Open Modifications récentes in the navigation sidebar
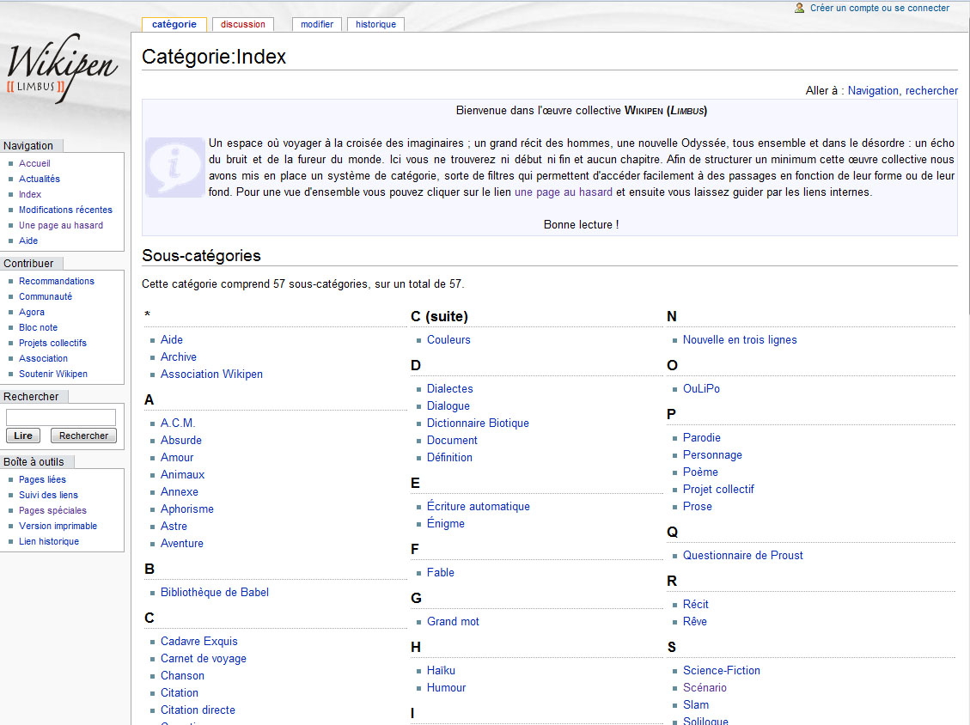The width and height of the screenshot is (970, 725). pos(65,210)
